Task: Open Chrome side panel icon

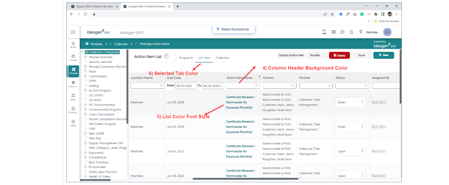Action: pyautogui.click(x=383, y=14)
